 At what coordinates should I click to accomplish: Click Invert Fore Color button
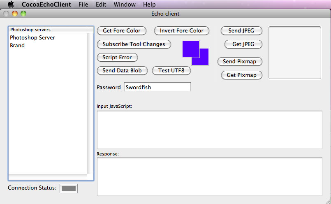(182, 30)
